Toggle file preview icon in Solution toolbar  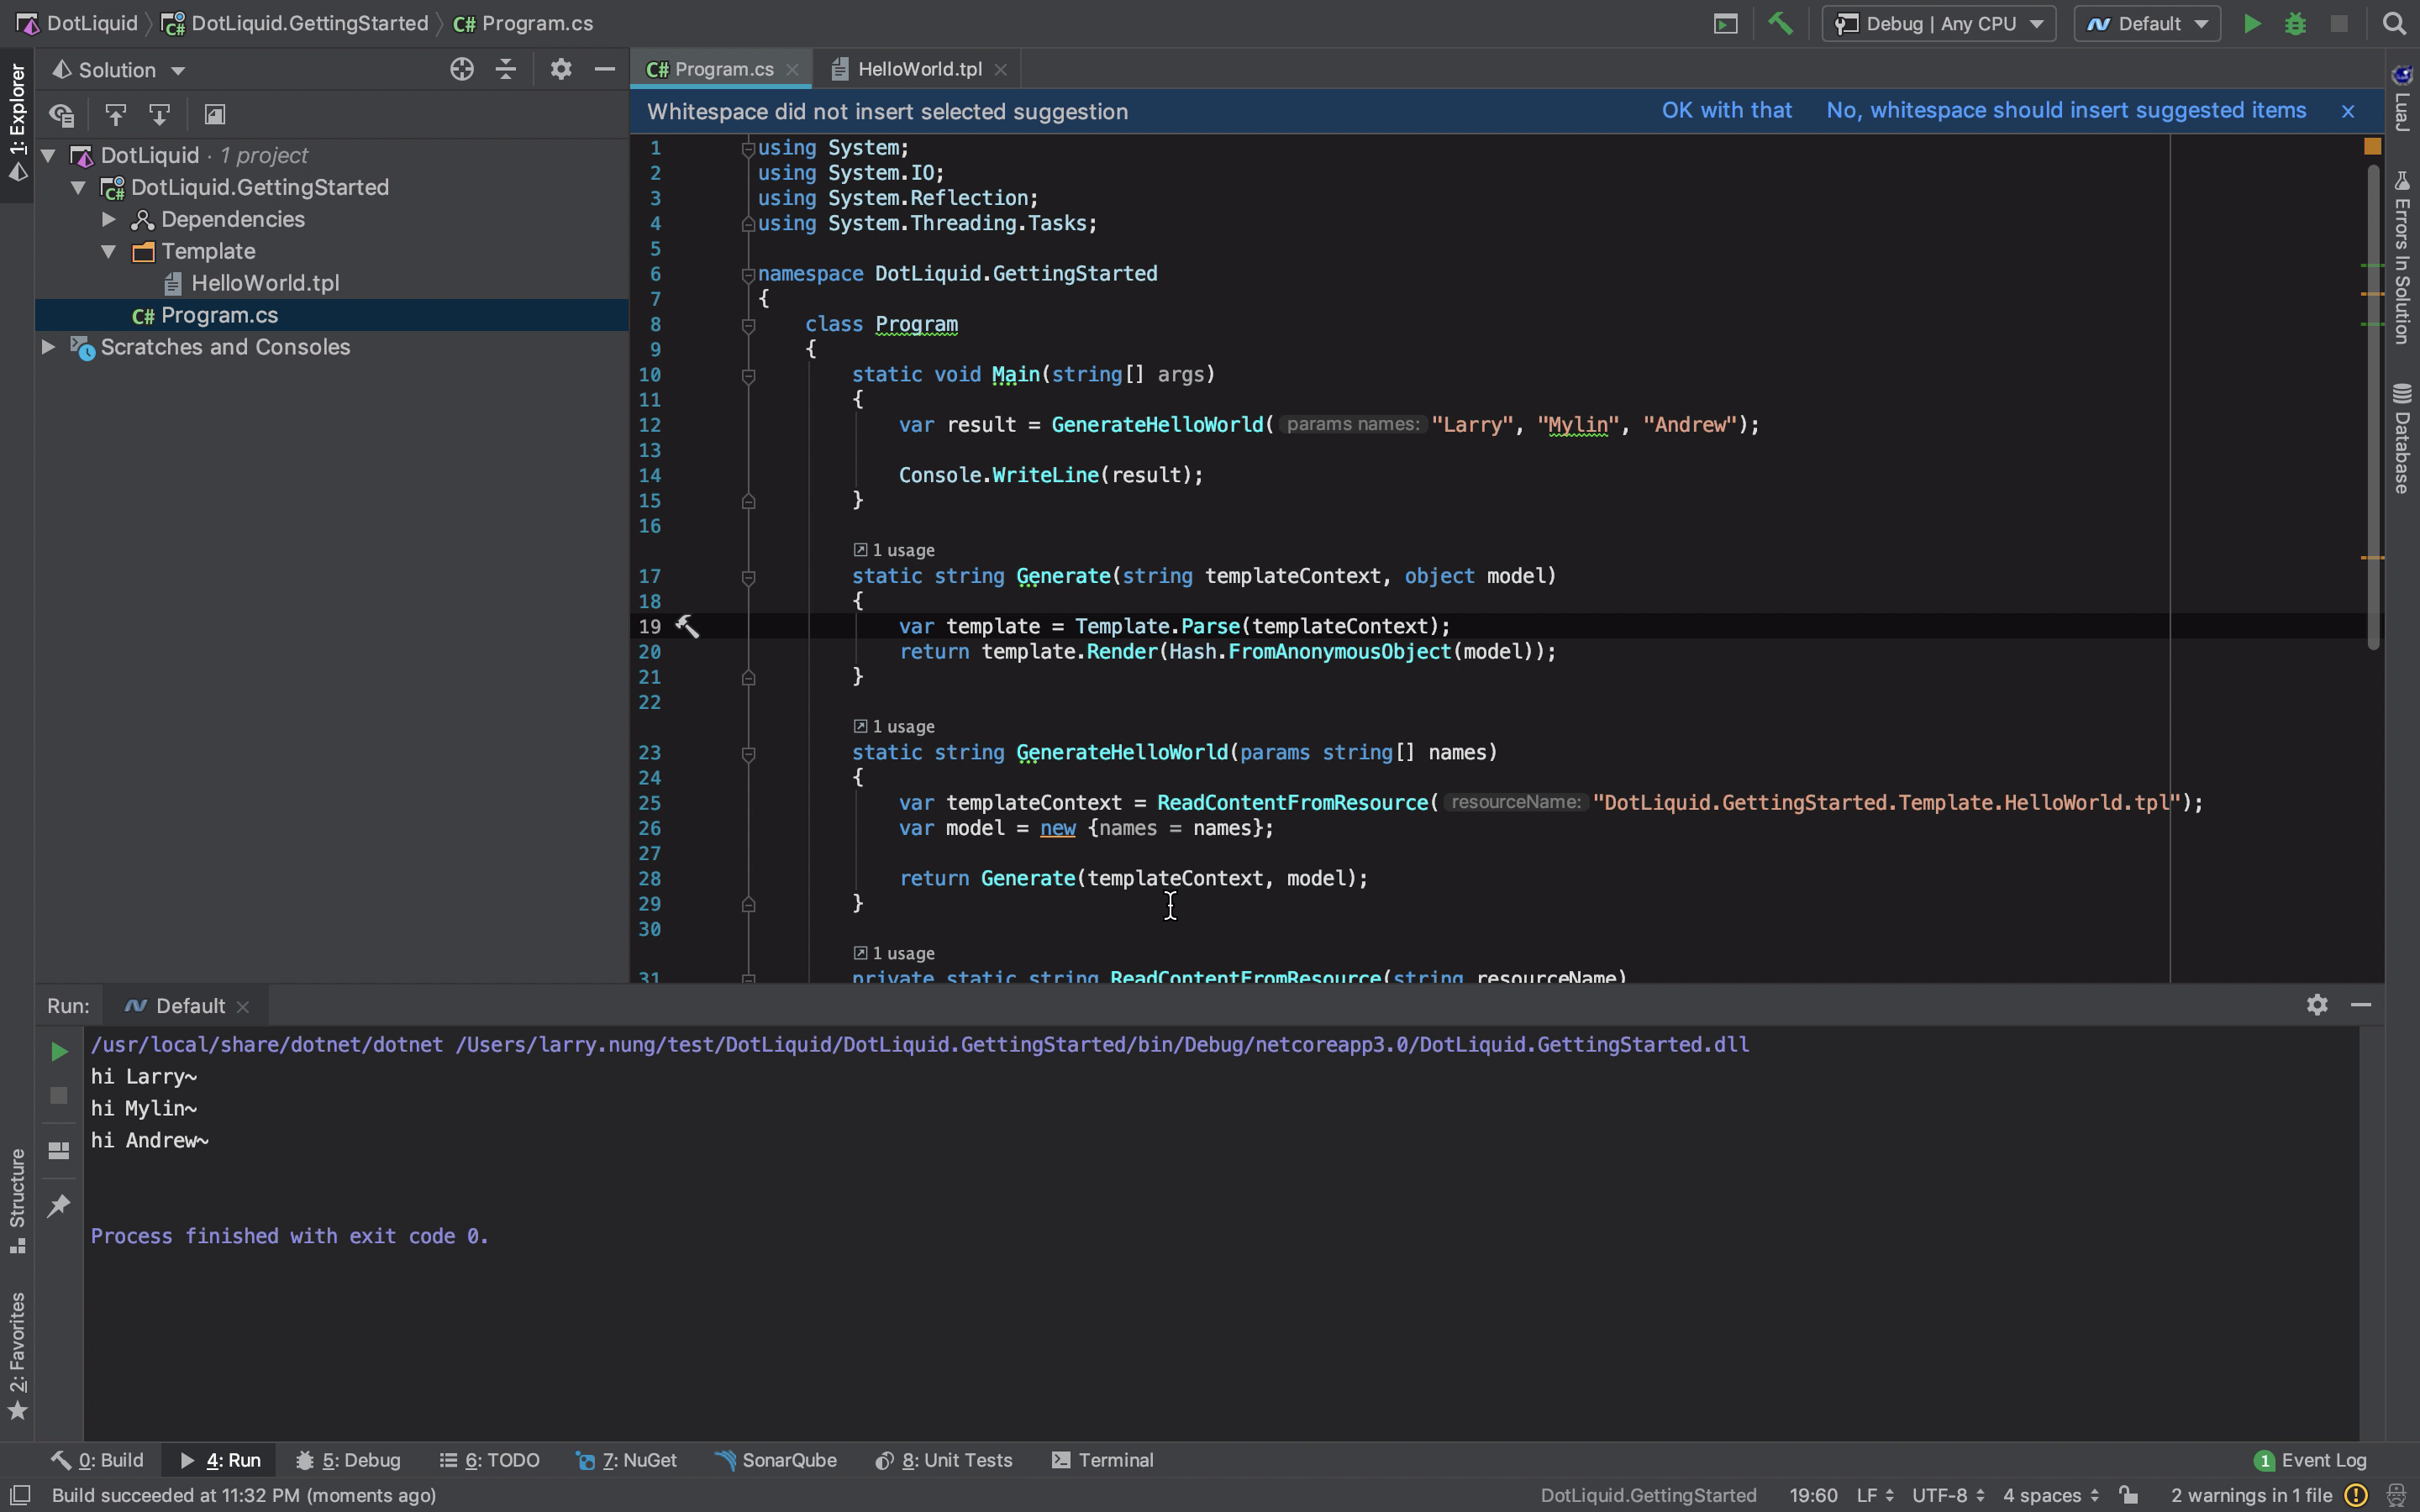pyautogui.click(x=214, y=115)
